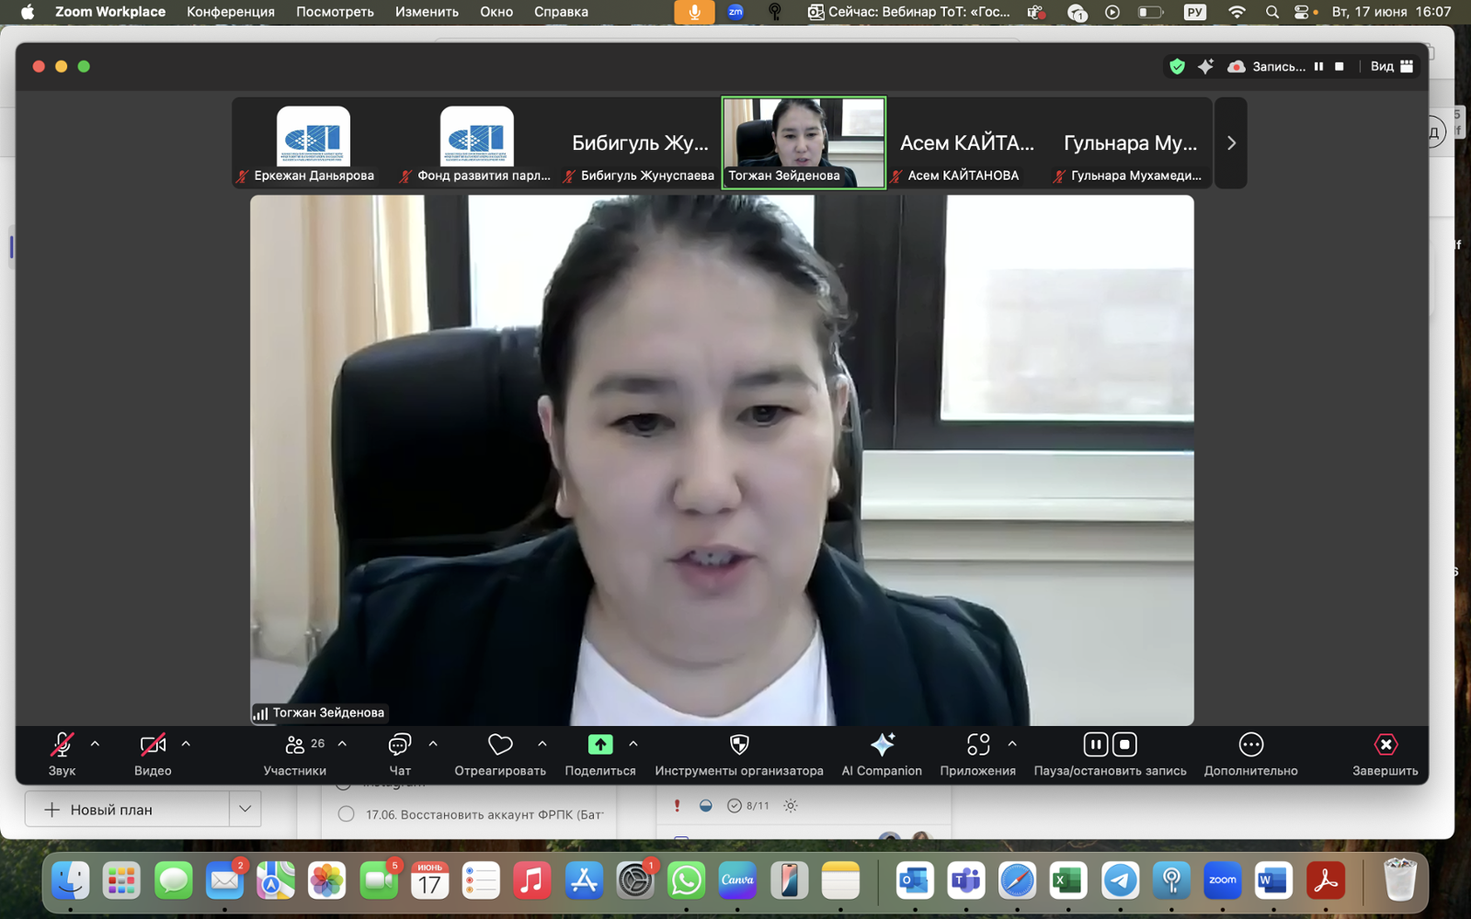Open the Participants list icon
Screen dimensions: 1471x919
pyautogui.click(x=295, y=744)
